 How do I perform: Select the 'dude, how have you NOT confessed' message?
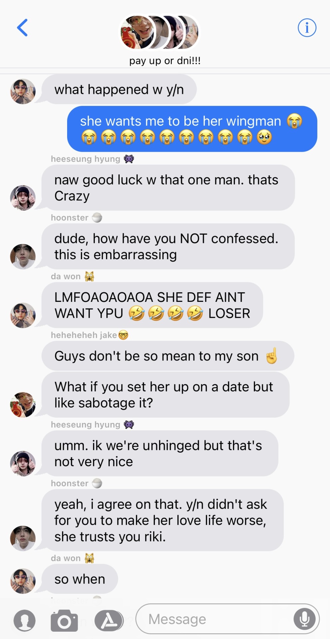tap(168, 247)
